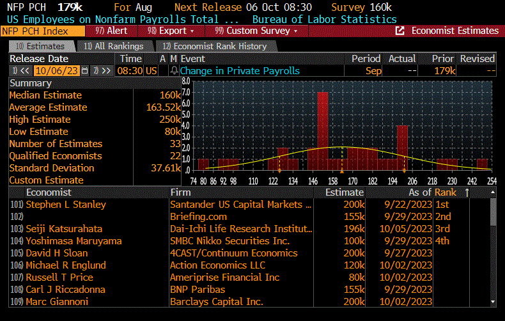Screen dimensions: 505x321
Task: Click the alert bell icon for Private Payrolls
Action: (x=174, y=70)
